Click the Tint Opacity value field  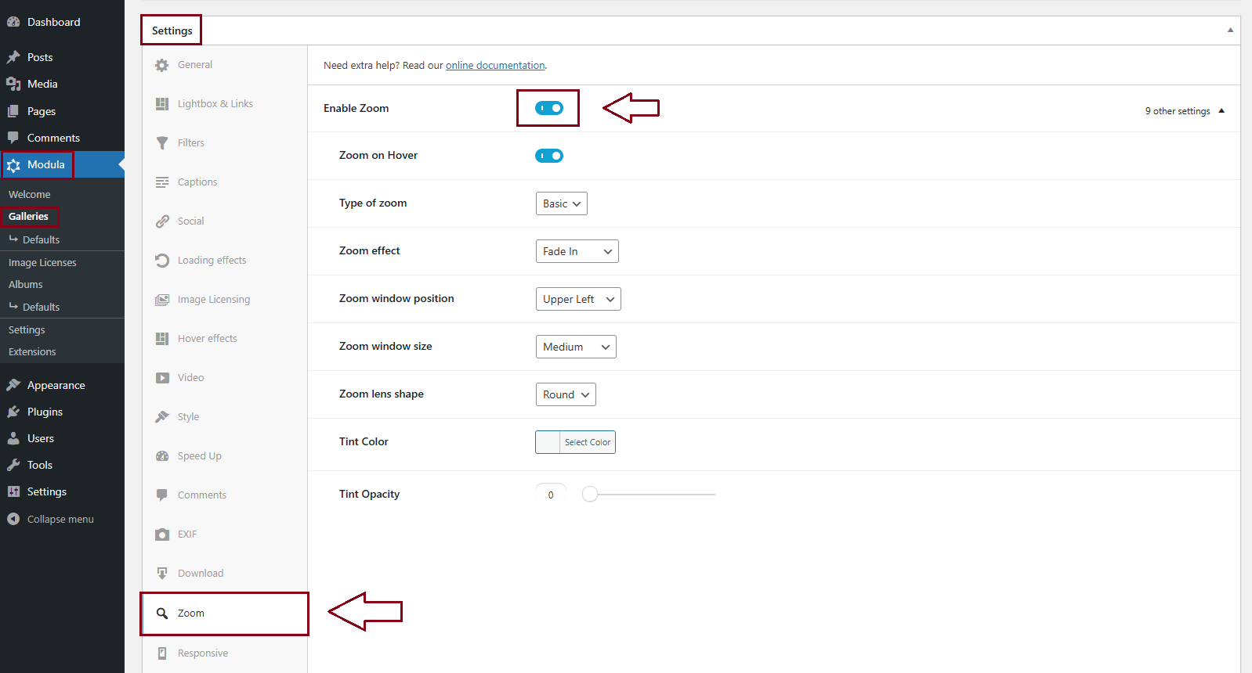pyautogui.click(x=551, y=495)
